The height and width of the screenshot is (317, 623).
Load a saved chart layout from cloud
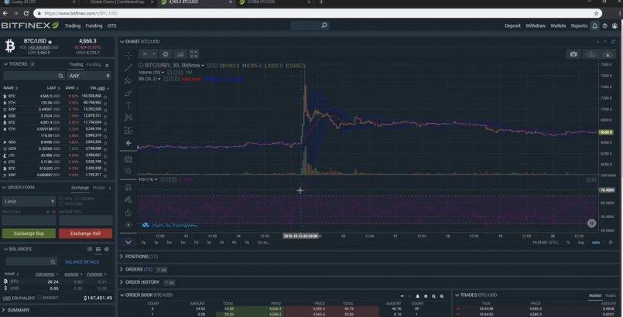(x=590, y=54)
